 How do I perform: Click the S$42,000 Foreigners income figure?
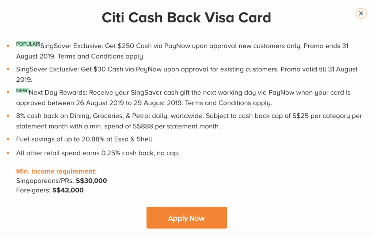click(68, 190)
